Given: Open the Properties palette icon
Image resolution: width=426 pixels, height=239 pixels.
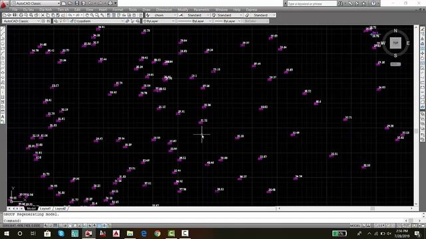Looking at the screenshot, I should [108, 15].
